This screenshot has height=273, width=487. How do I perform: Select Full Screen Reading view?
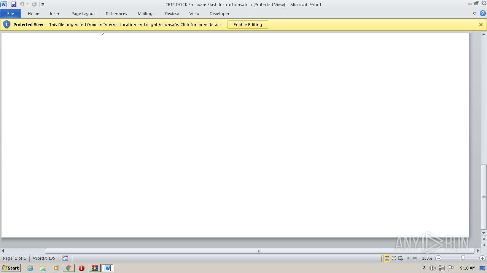394,258
